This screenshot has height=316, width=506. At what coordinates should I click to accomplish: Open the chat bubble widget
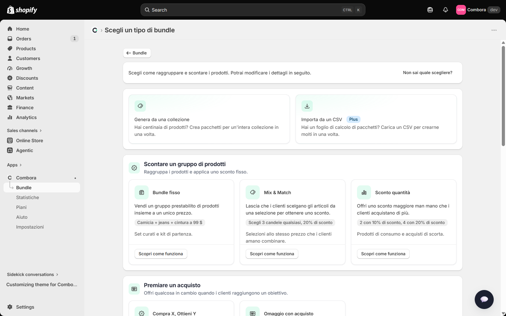point(484,299)
